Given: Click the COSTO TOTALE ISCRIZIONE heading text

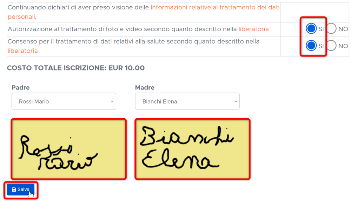Looking at the screenshot, I should click(x=76, y=68).
